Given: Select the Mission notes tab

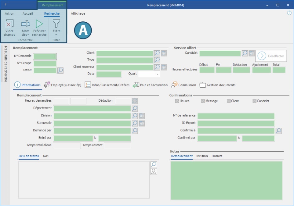Looking at the screenshot, I should pyautogui.click(x=202, y=156).
